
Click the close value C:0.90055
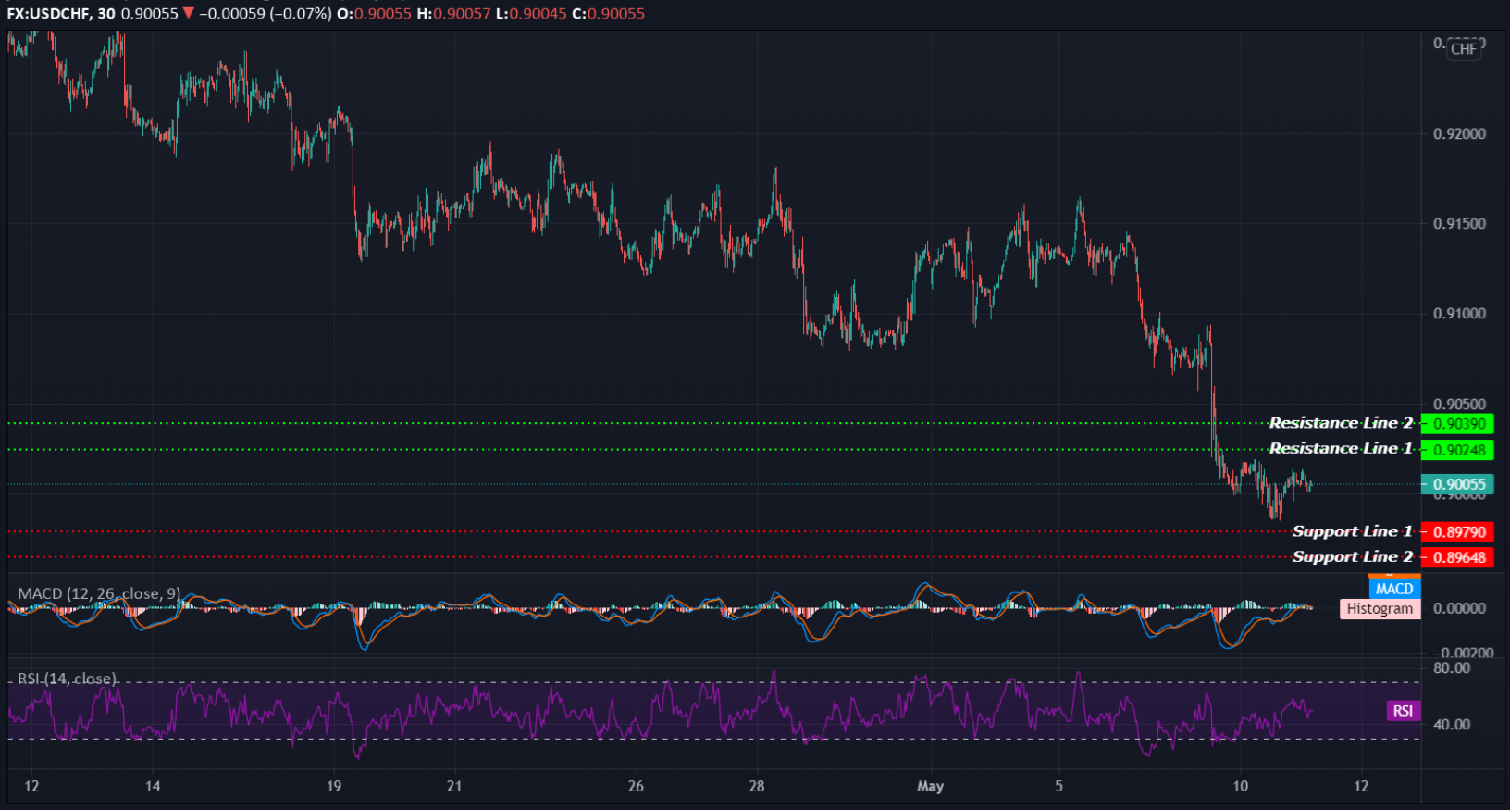point(609,14)
